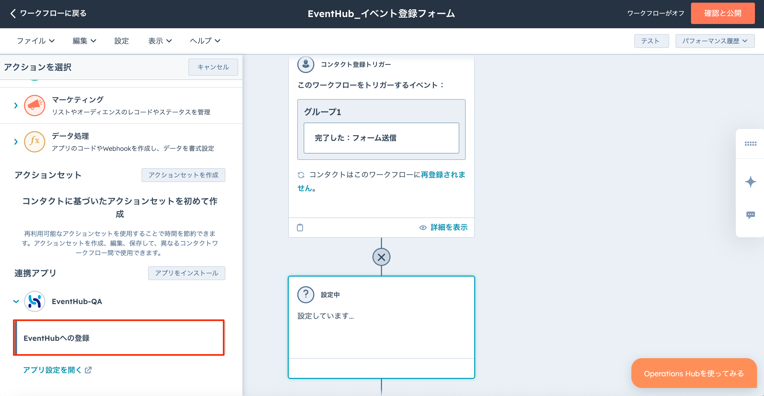Click ワークフローに戻る link text
This screenshot has height=396, width=764.
click(x=53, y=13)
